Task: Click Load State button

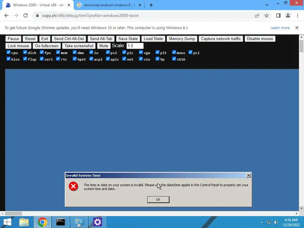Action: pos(153,39)
